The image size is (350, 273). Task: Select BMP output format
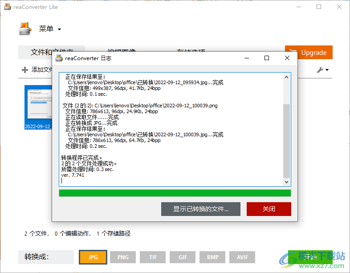pos(212,257)
